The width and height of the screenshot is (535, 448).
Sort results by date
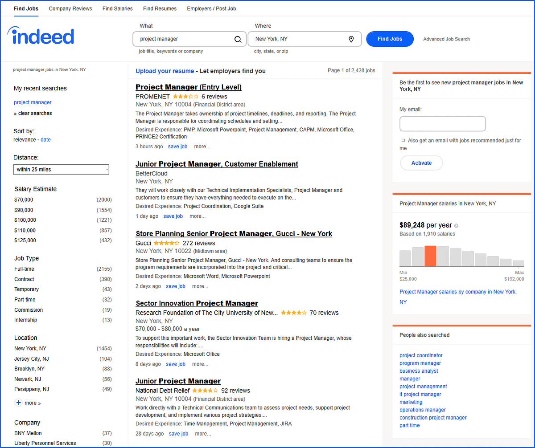pos(45,140)
